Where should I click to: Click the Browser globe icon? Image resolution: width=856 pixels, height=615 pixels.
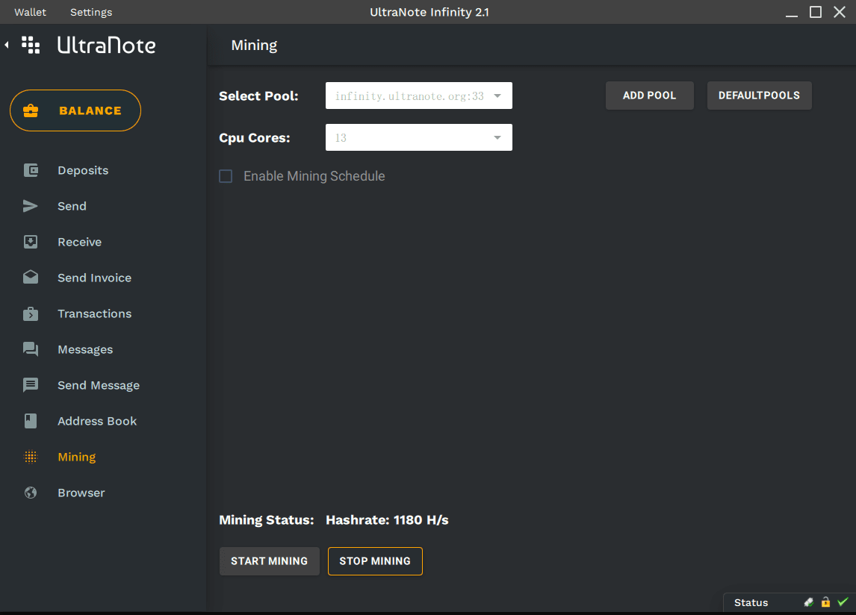31,493
